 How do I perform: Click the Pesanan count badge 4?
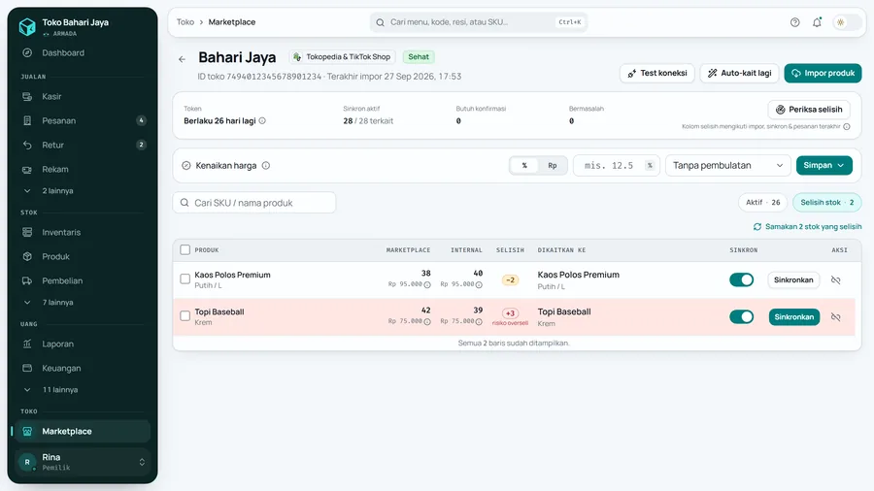[141, 120]
